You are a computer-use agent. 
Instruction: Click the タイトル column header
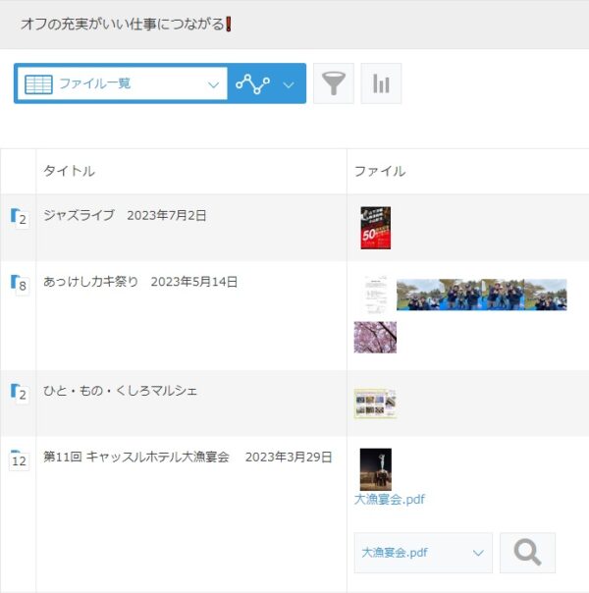(x=69, y=171)
